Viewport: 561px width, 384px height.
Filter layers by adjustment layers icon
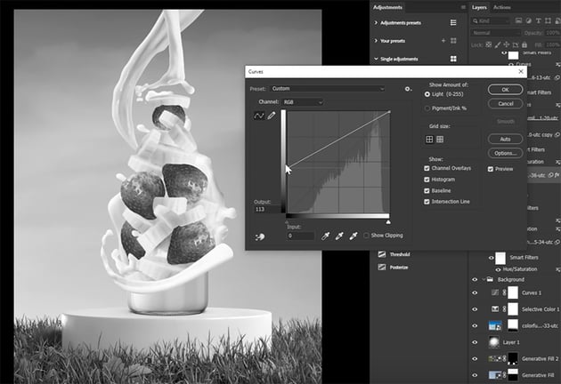pos(528,20)
